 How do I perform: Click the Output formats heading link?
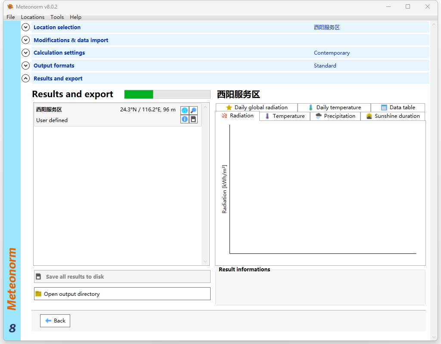pyautogui.click(x=54, y=65)
